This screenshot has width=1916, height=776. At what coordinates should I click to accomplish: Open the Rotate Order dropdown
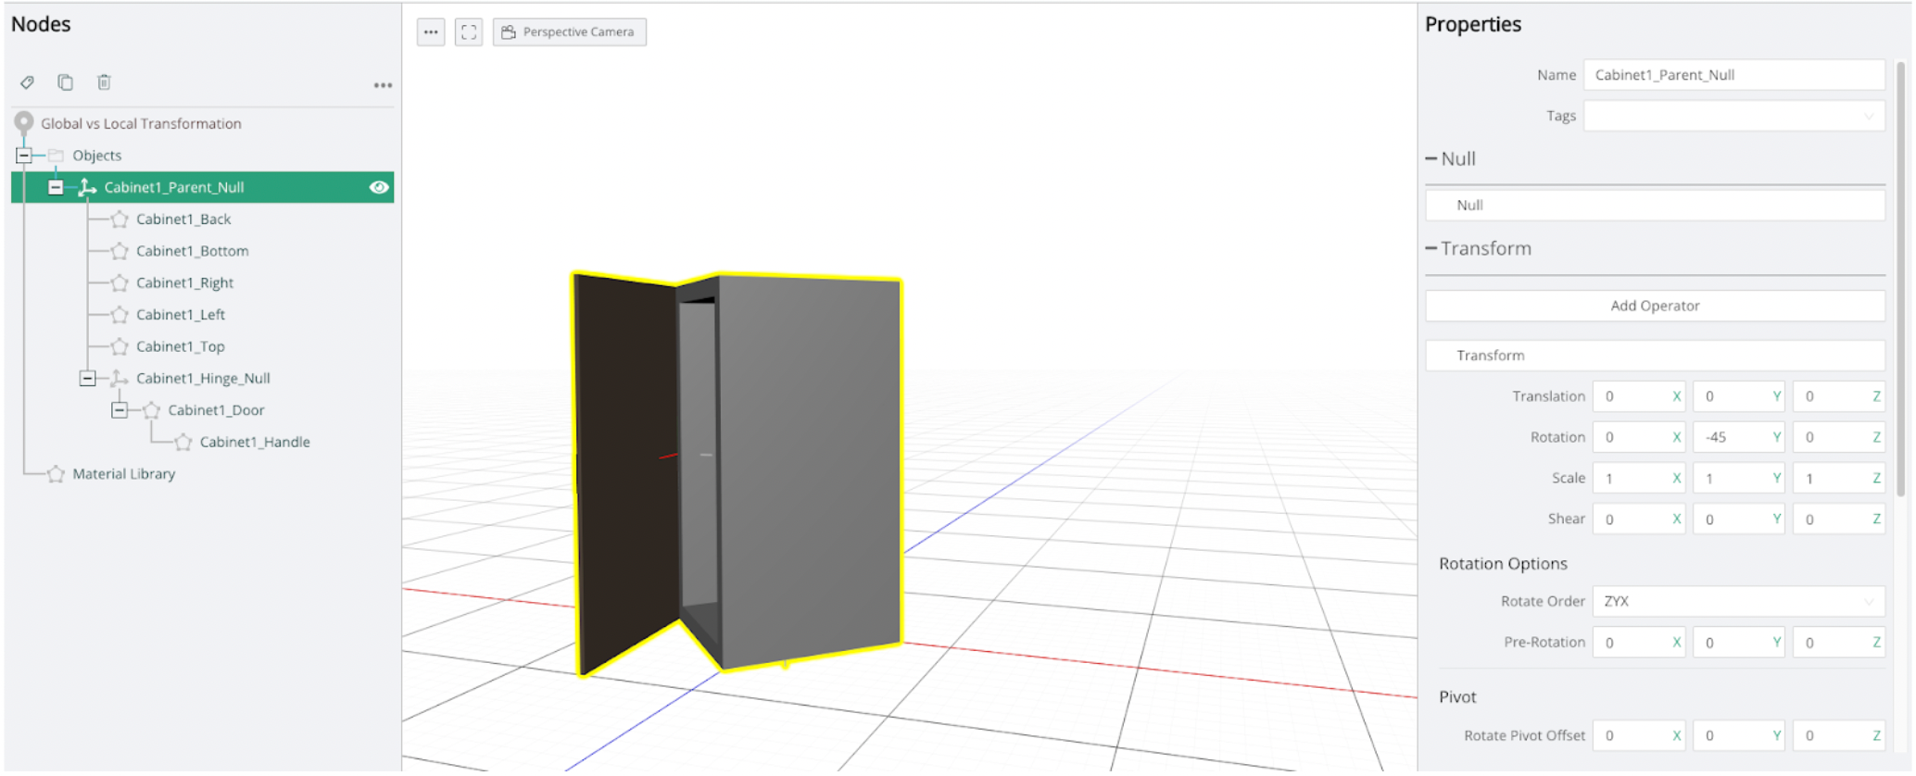(x=1737, y=601)
